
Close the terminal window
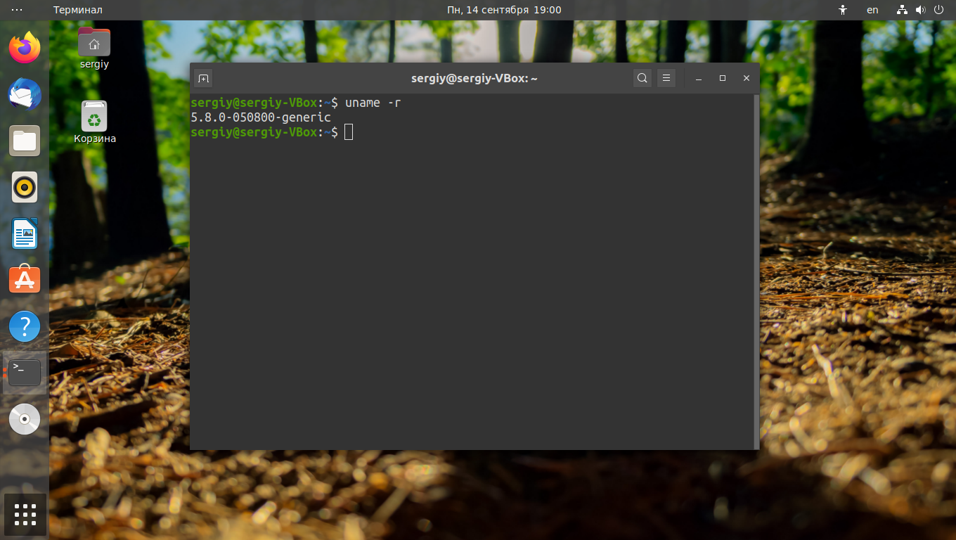tap(747, 78)
